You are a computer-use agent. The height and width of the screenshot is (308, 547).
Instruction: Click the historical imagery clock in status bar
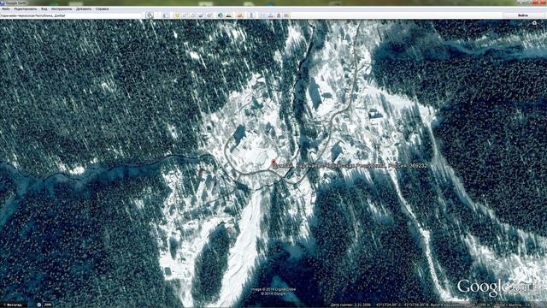38,305
